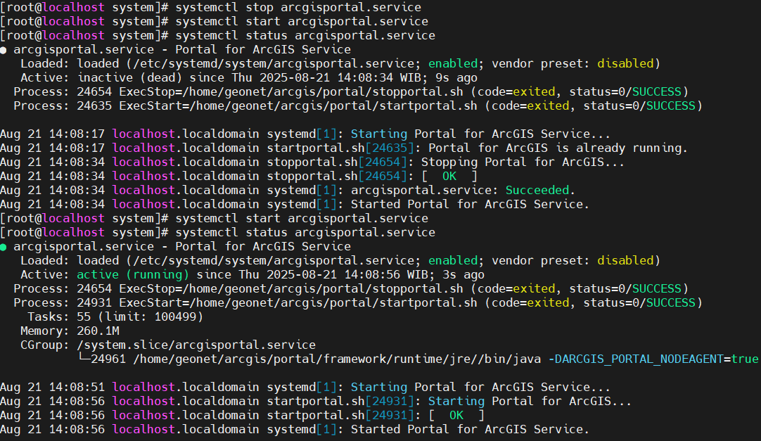This screenshot has height=441, width=761.
Task: Click the '14:08:34 WIB' timestamp in Active line
Action: click(x=379, y=77)
